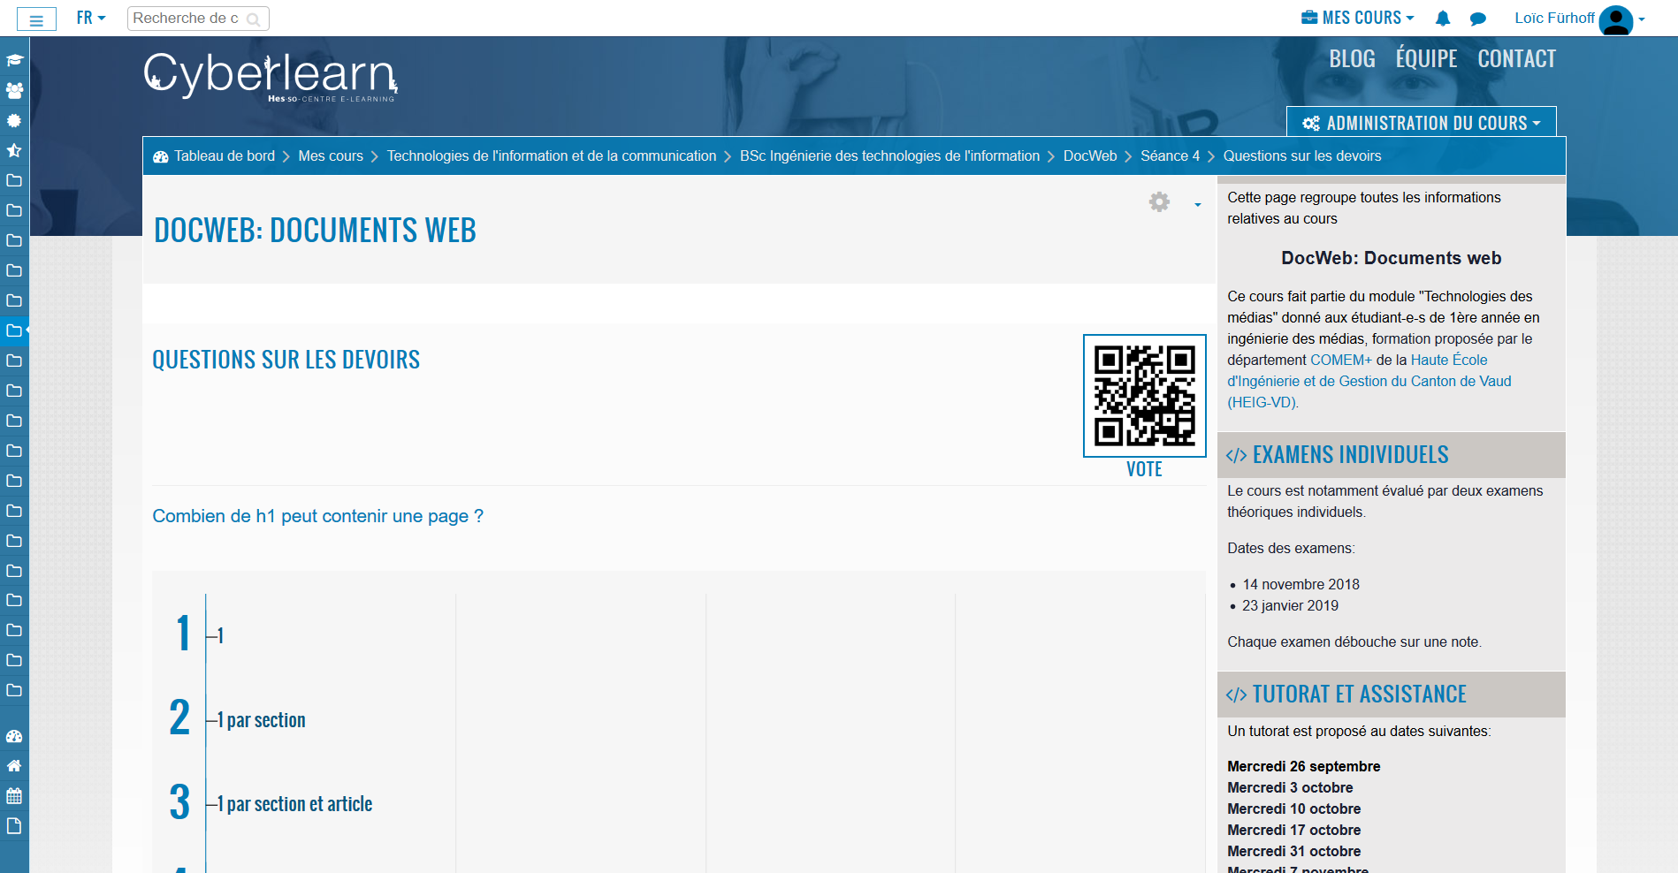Viewport: 1678px width, 873px height.
Task: Click the dashboard gauge icon in sidebar
Action: click(14, 736)
